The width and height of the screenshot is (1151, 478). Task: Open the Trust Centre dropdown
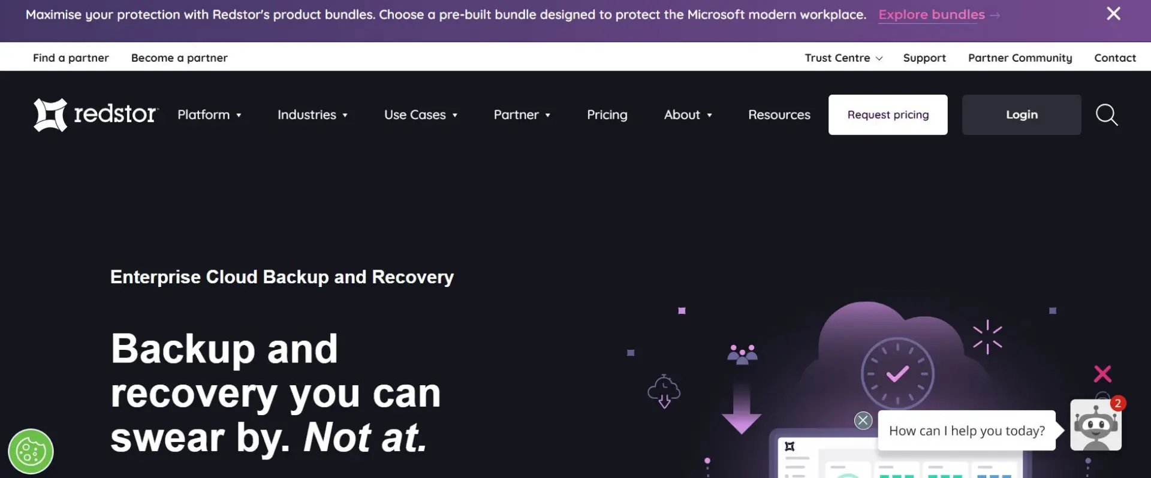coord(843,58)
